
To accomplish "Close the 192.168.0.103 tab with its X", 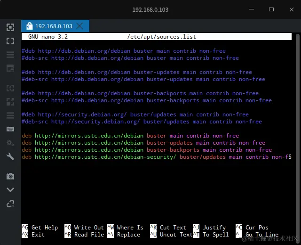I will point(79,26).
